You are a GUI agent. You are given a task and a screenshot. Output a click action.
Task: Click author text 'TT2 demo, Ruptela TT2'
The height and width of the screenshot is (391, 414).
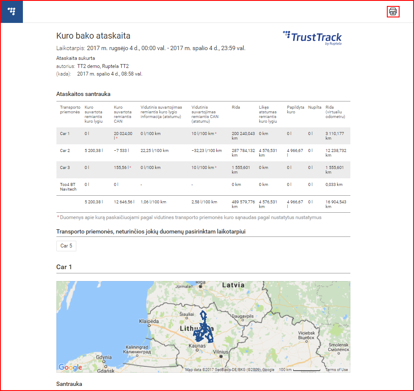[103, 66]
